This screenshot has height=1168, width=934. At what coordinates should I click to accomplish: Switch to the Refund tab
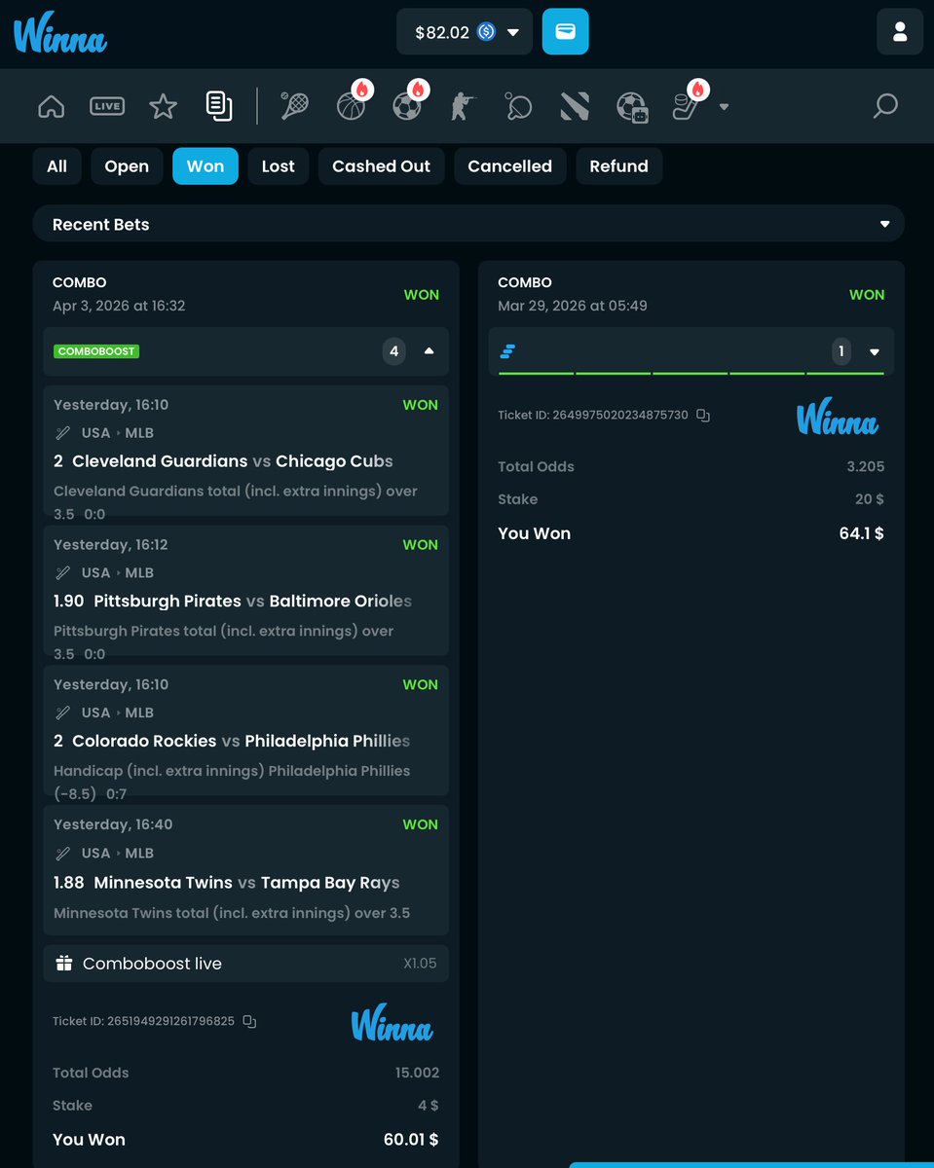coord(618,166)
